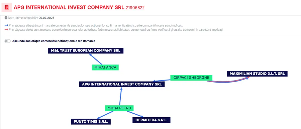Click the company code 21906822
The image size is (301, 129).
coord(135,8)
